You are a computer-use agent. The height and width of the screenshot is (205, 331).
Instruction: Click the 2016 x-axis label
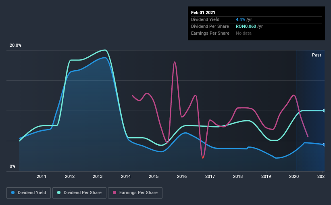pyautogui.click(x=182, y=176)
